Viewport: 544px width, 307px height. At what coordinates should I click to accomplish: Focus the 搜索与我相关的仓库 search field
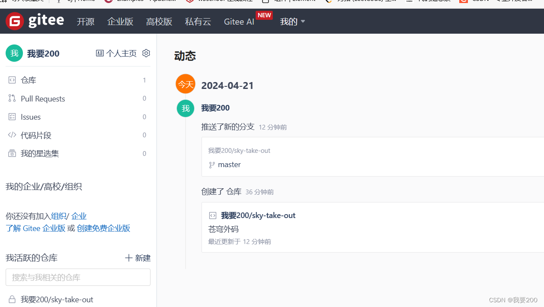click(x=78, y=277)
